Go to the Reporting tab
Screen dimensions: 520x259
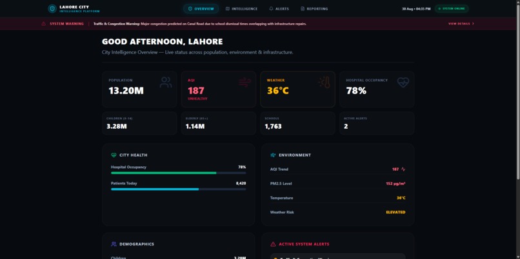[314, 8]
